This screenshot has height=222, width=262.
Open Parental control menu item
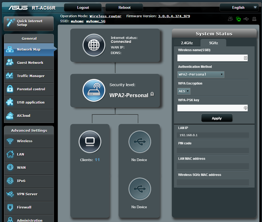point(29,89)
